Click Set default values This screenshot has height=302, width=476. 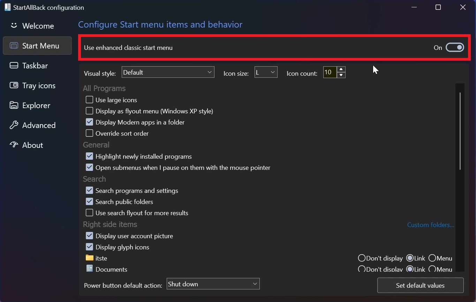420,285
